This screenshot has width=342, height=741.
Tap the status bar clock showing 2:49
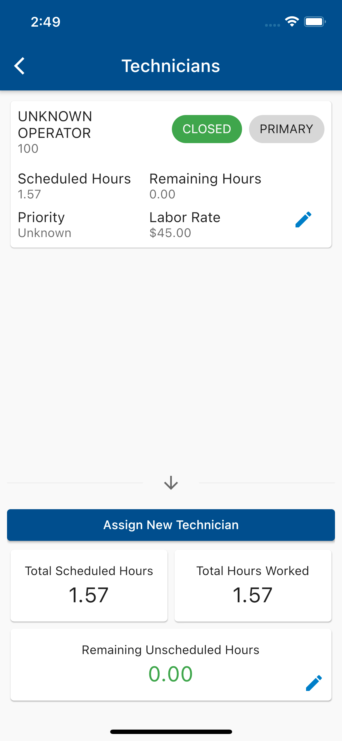tap(46, 22)
